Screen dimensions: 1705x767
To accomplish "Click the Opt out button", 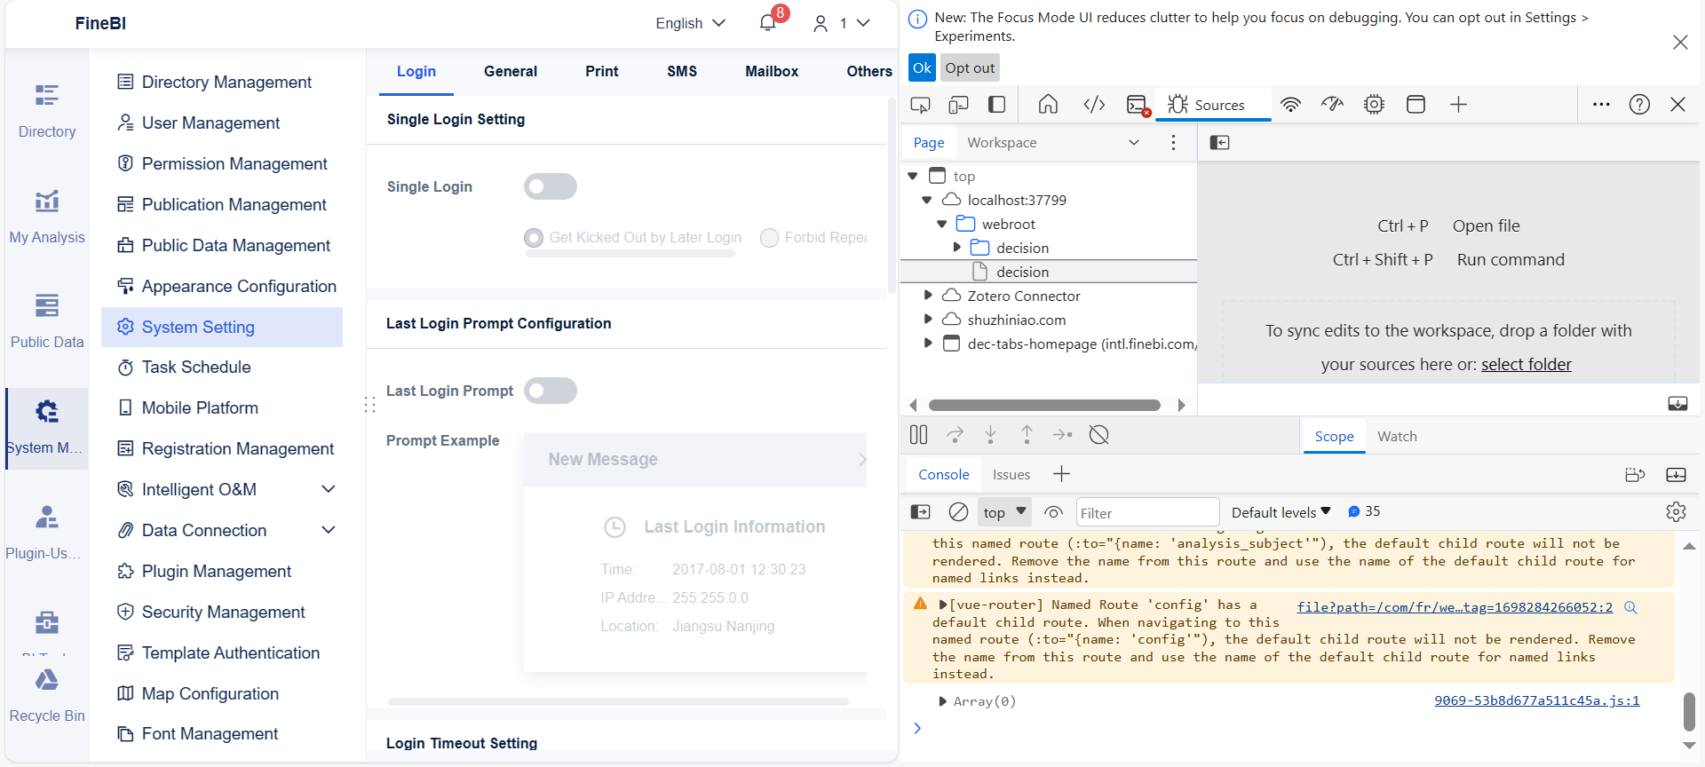I will (970, 67).
